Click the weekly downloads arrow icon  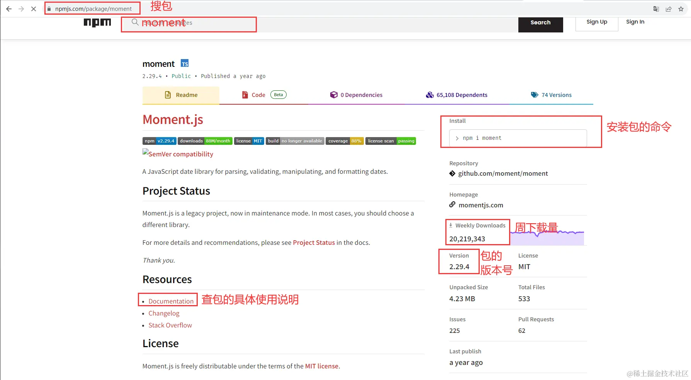[x=451, y=225]
